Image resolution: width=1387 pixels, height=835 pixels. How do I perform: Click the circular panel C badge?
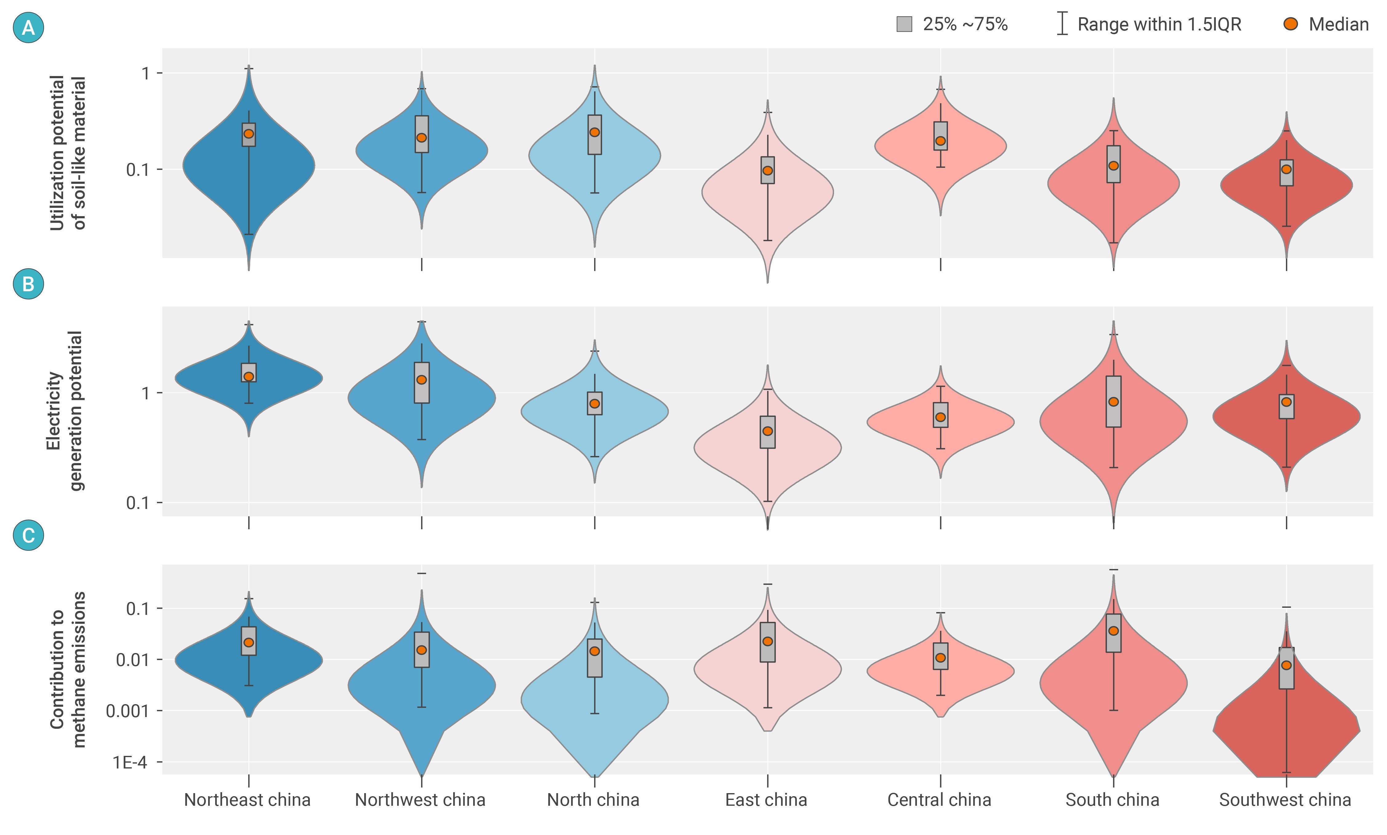[x=28, y=534]
